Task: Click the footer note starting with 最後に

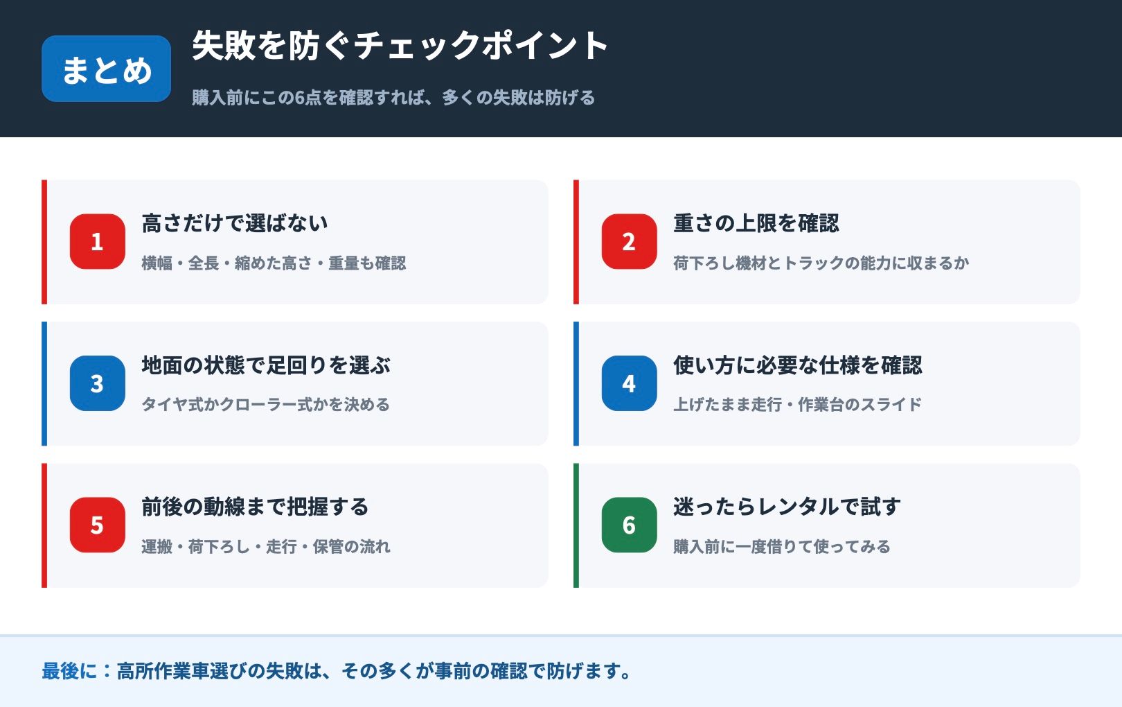Action: pos(337,671)
